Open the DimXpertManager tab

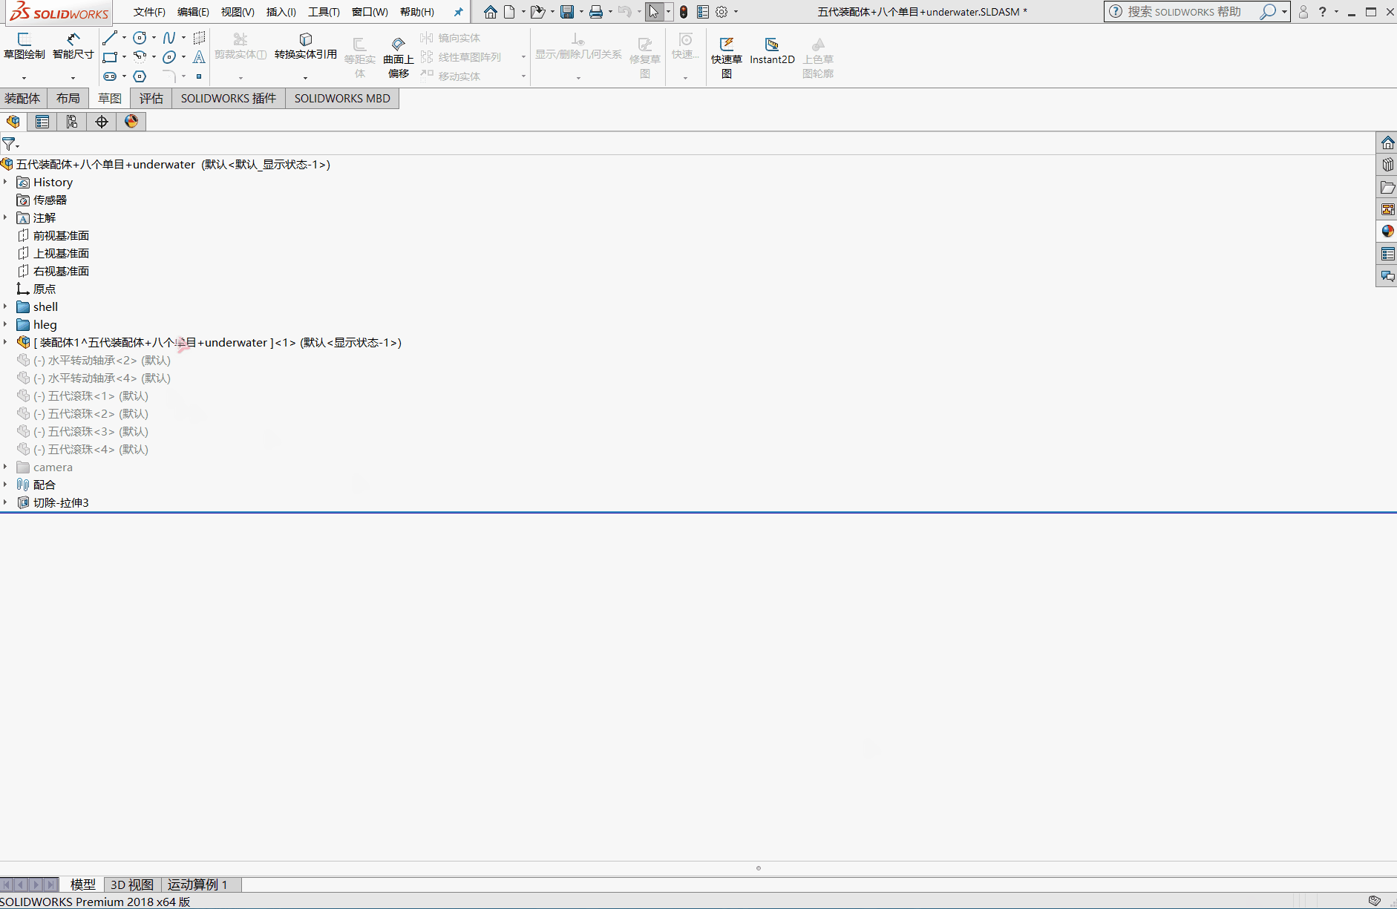(102, 122)
